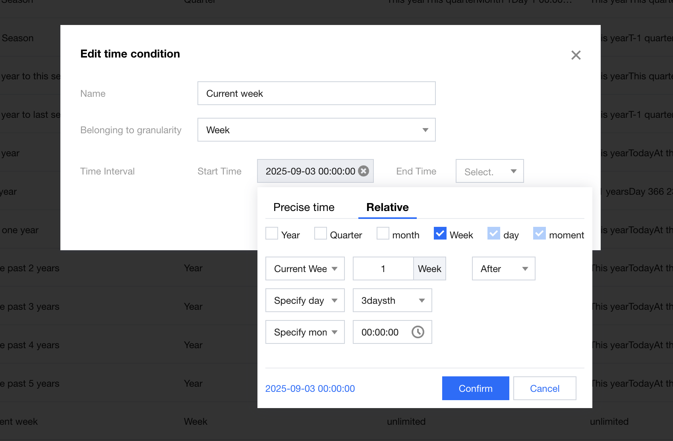The width and height of the screenshot is (673, 441).
Task: Expand the After direction dropdown
Action: pyautogui.click(x=503, y=268)
